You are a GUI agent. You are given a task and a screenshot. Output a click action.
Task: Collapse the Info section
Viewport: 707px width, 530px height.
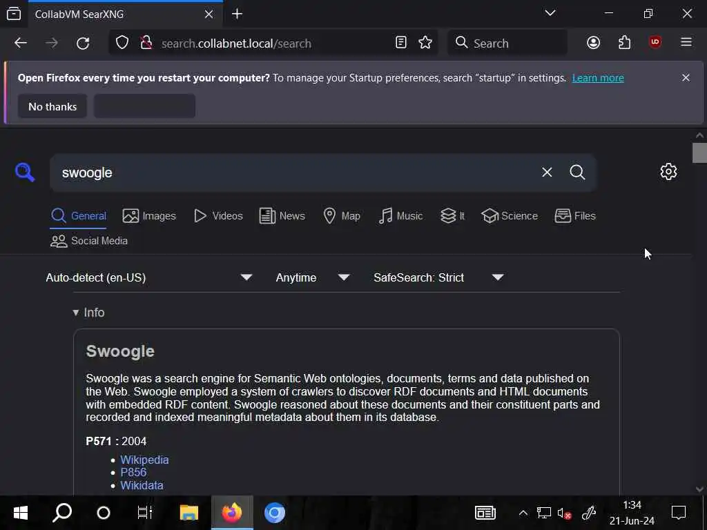pos(89,313)
